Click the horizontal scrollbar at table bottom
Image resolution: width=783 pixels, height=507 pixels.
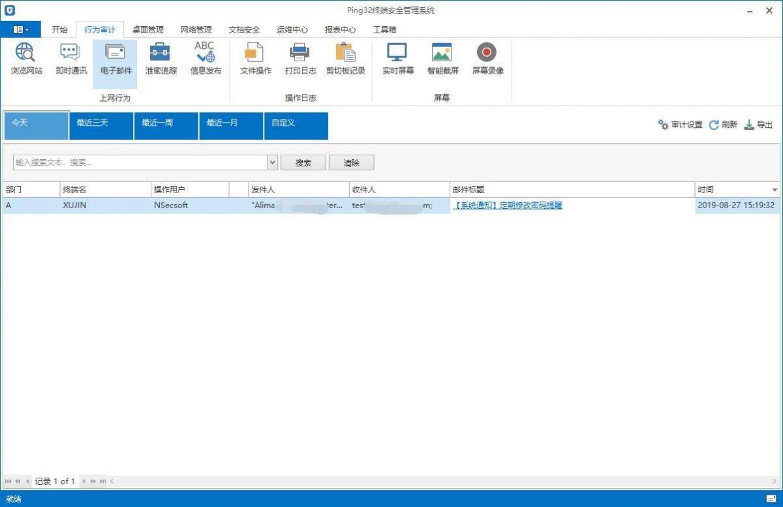coord(444,482)
